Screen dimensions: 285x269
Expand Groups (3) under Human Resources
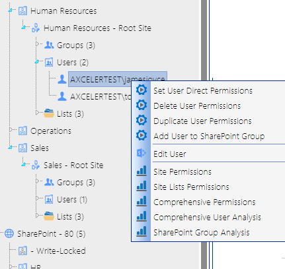tap(37, 44)
